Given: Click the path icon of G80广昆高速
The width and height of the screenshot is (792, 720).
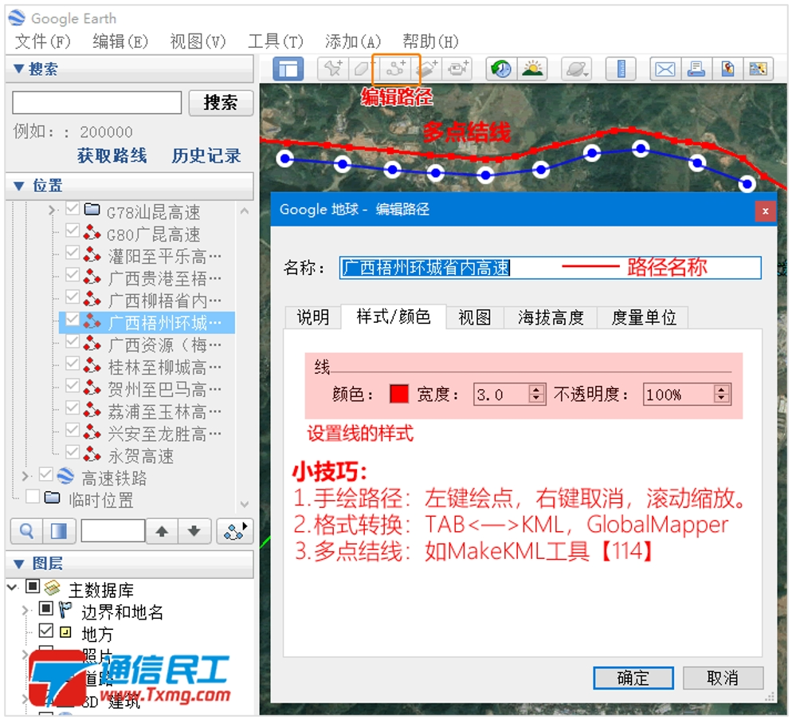Looking at the screenshot, I should [92, 233].
